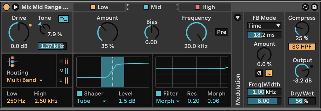Viewport: 321px width, 111px height.
Task: Open the Tube shaper type dropdown
Action: 91,101
